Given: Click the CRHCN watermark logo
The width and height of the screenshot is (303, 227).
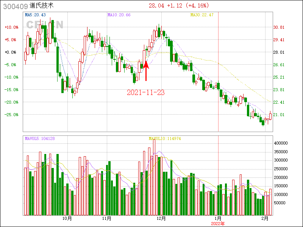Looking at the screenshot, I should 45,25.
